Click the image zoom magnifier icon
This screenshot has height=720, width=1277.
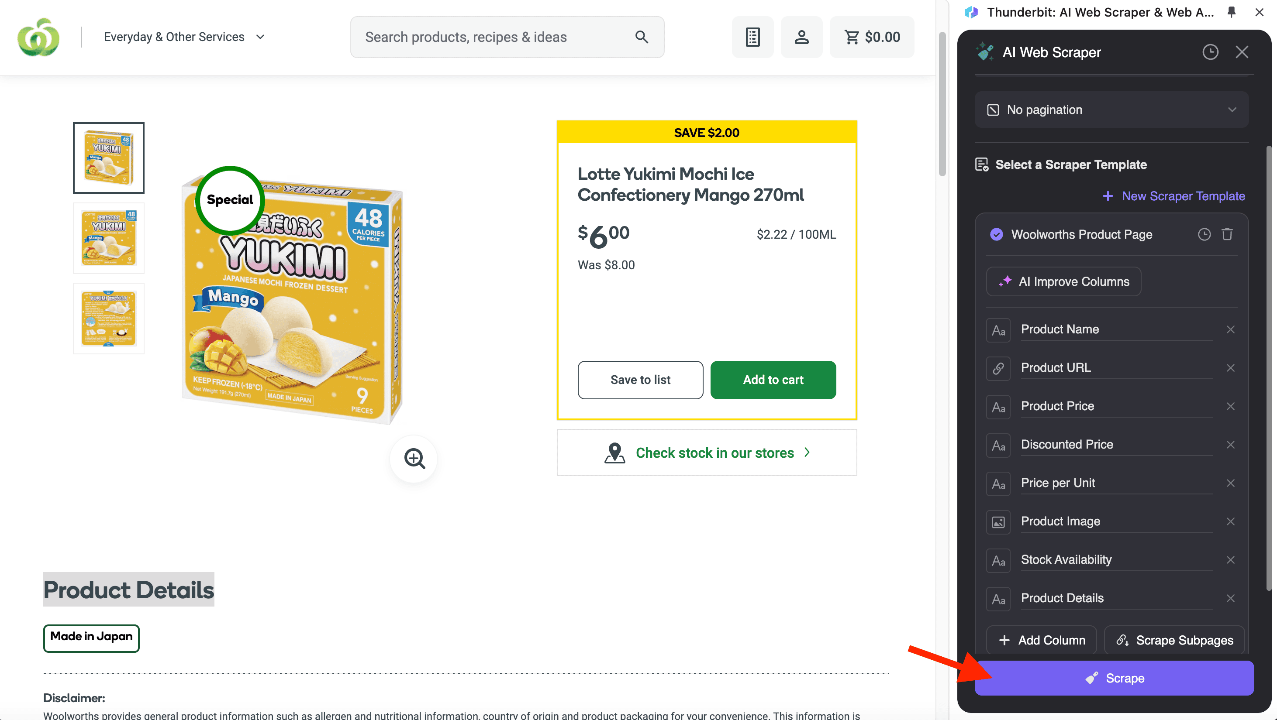[x=414, y=459]
